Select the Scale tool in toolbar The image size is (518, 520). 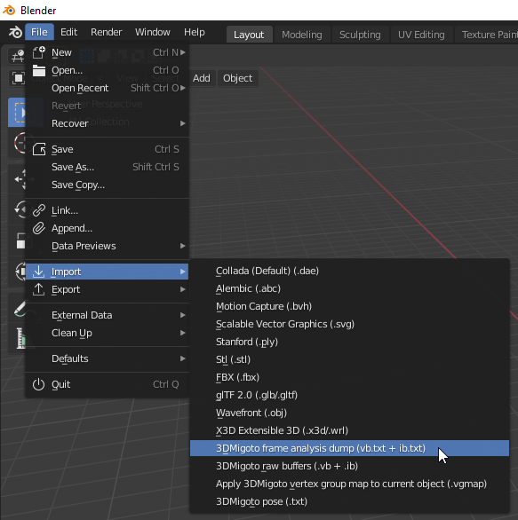20,240
